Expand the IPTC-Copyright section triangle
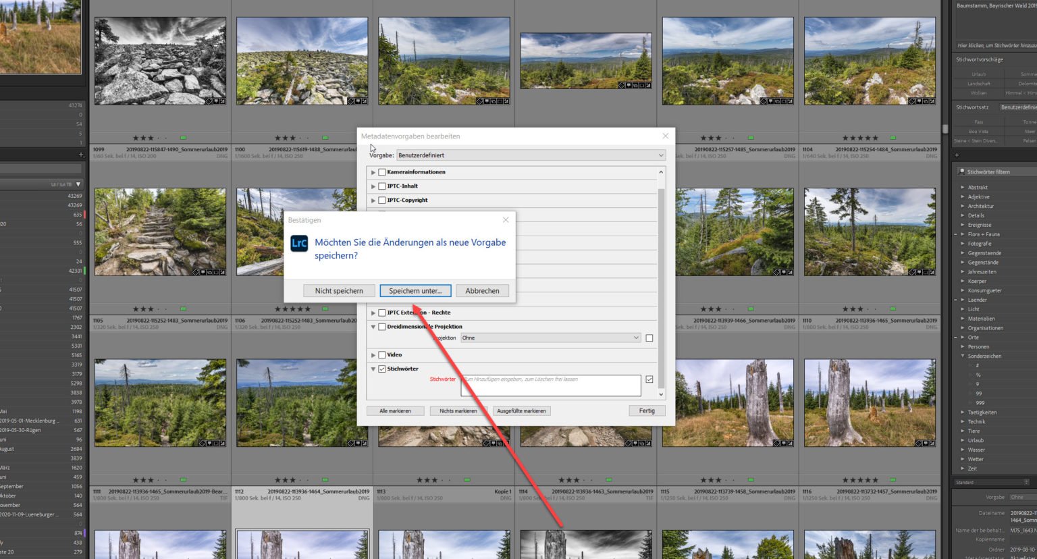This screenshot has height=559, width=1037. coord(373,201)
